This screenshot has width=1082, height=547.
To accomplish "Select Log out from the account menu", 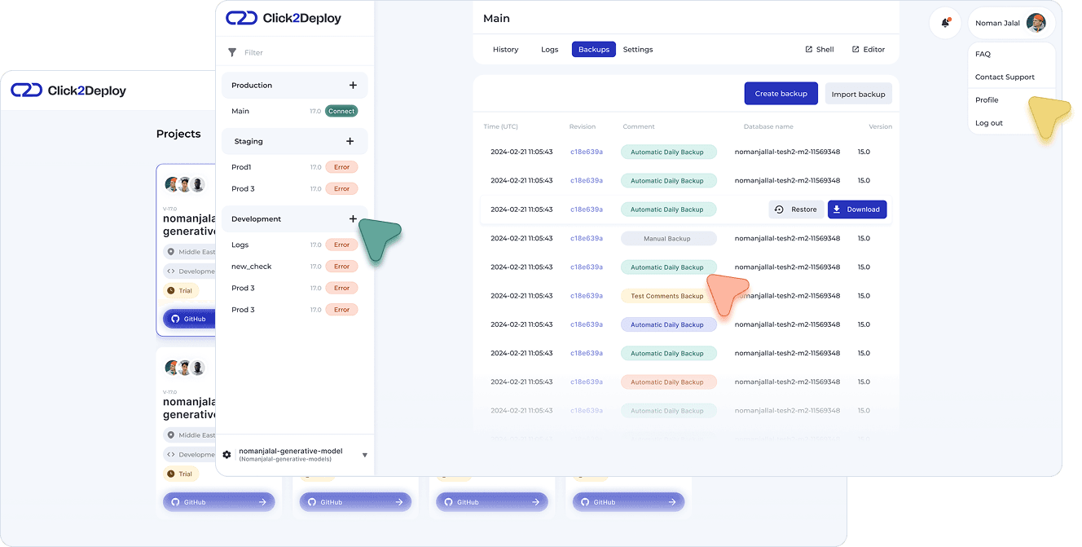I will (988, 122).
